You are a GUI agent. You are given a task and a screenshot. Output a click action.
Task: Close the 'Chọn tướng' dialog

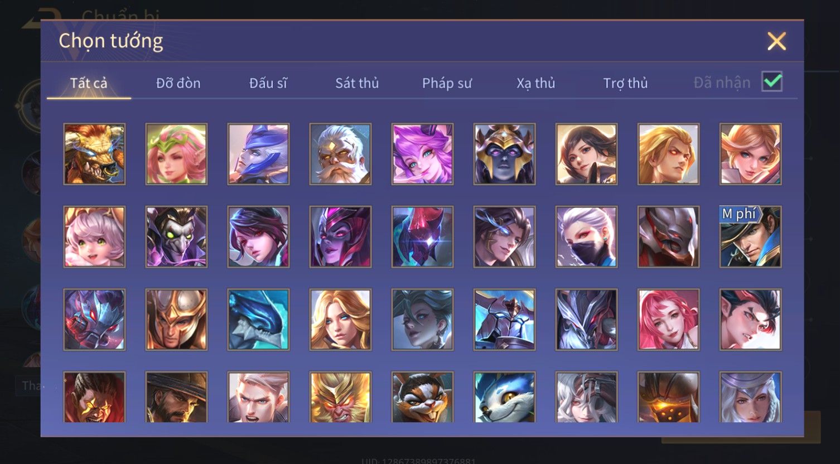(x=776, y=41)
